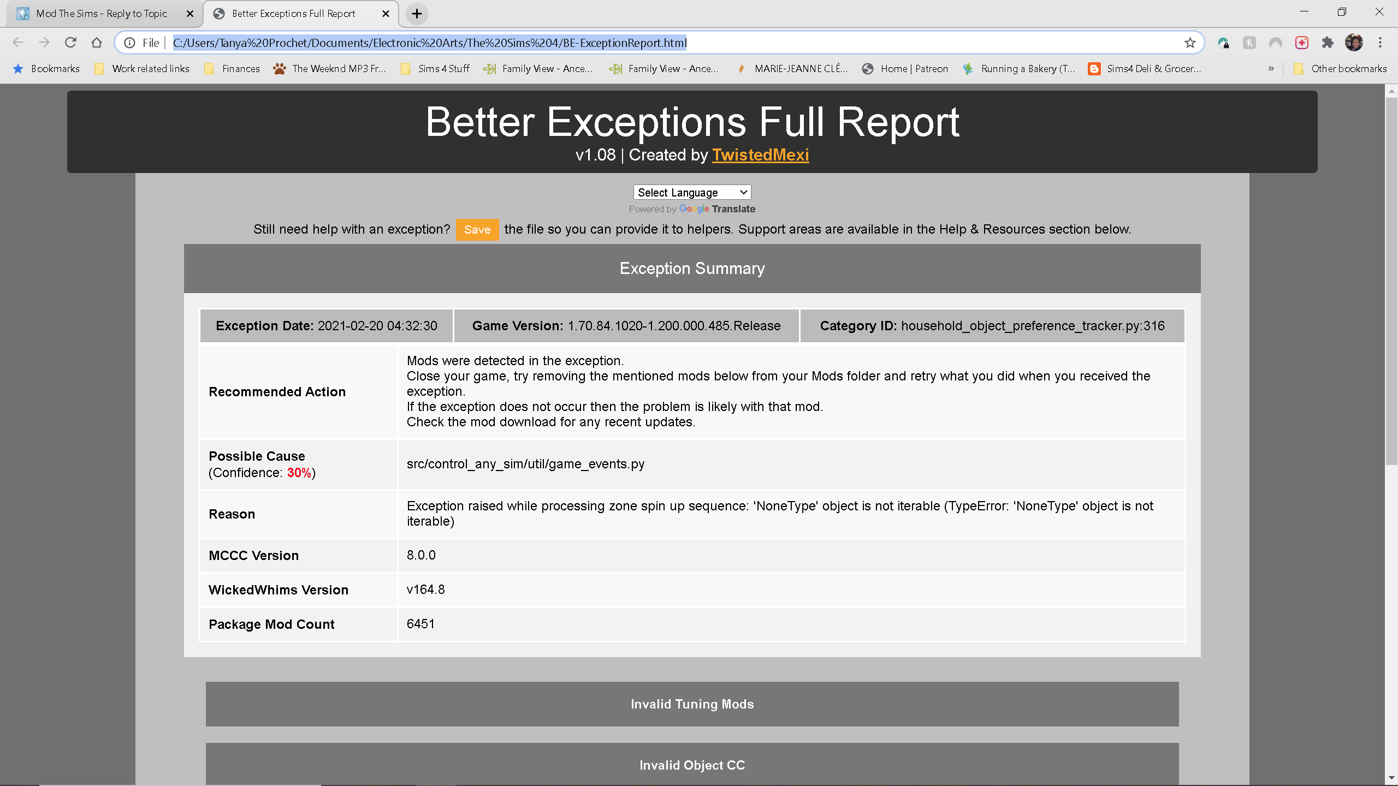
Task: Click the user profile avatar icon
Action: 1354,43
